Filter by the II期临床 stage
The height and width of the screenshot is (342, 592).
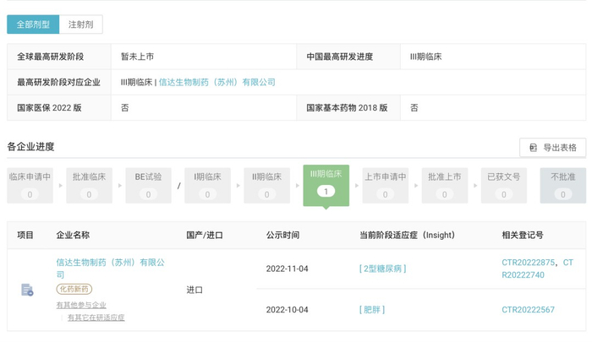(266, 185)
